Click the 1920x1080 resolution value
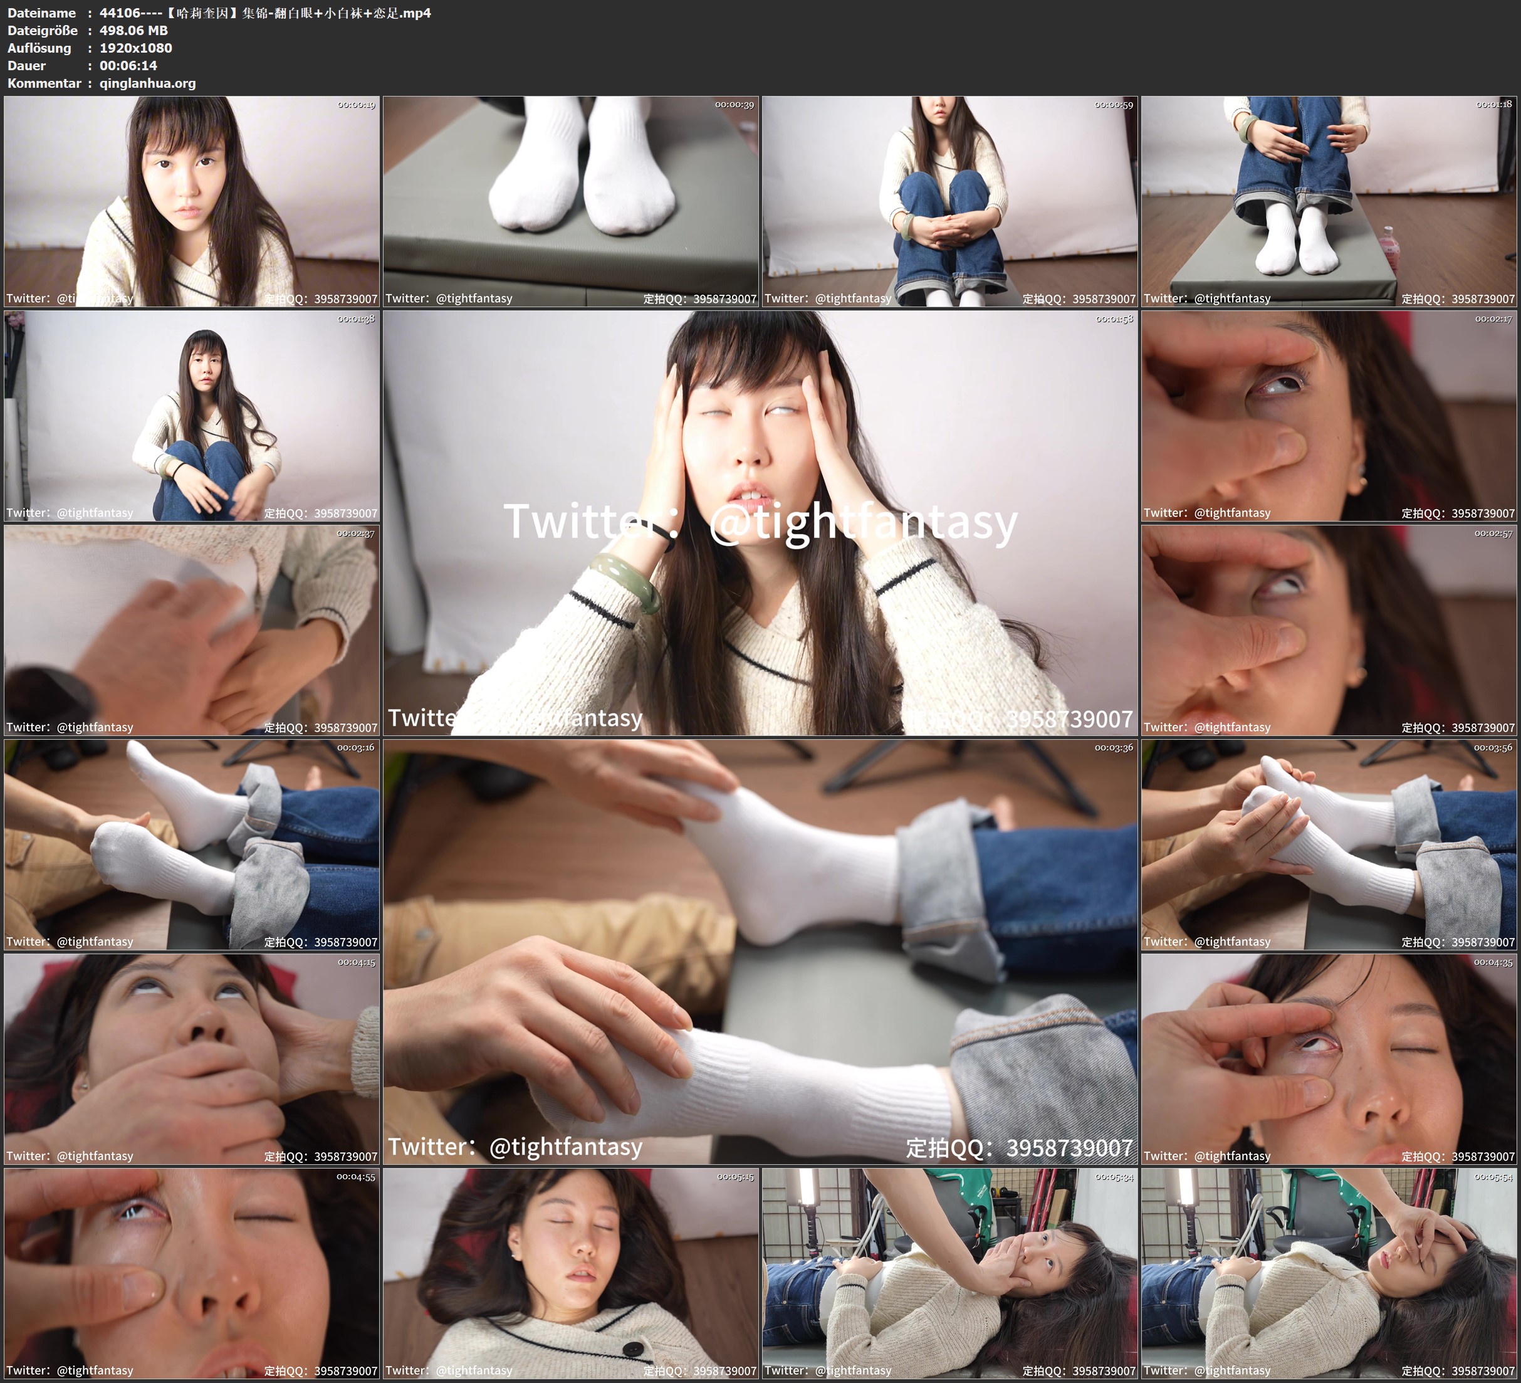The width and height of the screenshot is (1521, 1383). coord(136,48)
